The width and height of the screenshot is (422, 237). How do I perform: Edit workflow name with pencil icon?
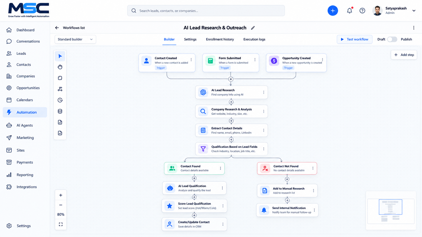pos(253,28)
